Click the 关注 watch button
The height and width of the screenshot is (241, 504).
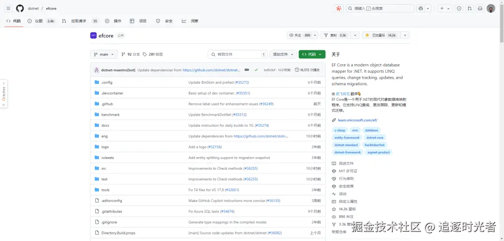point(299,35)
